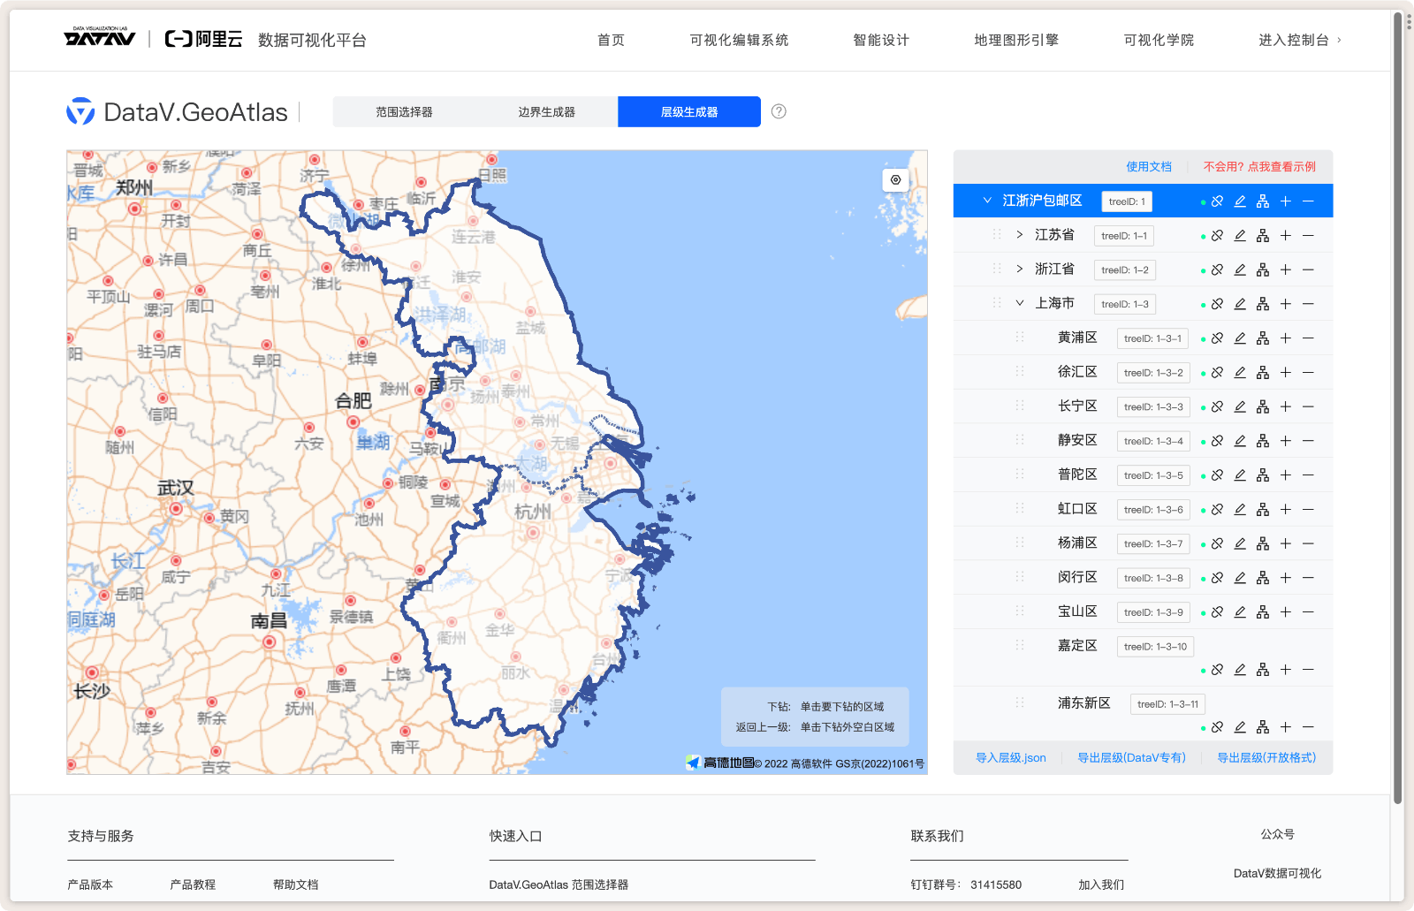The image size is (1414, 911).
Task: Click the minus icon on 浦东新区 row
Action: (1308, 727)
